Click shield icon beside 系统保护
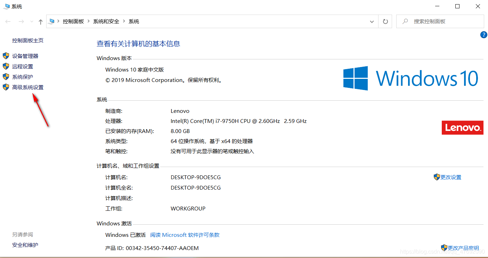This screenshot has width=488, height=258. [x=6, y=77]
